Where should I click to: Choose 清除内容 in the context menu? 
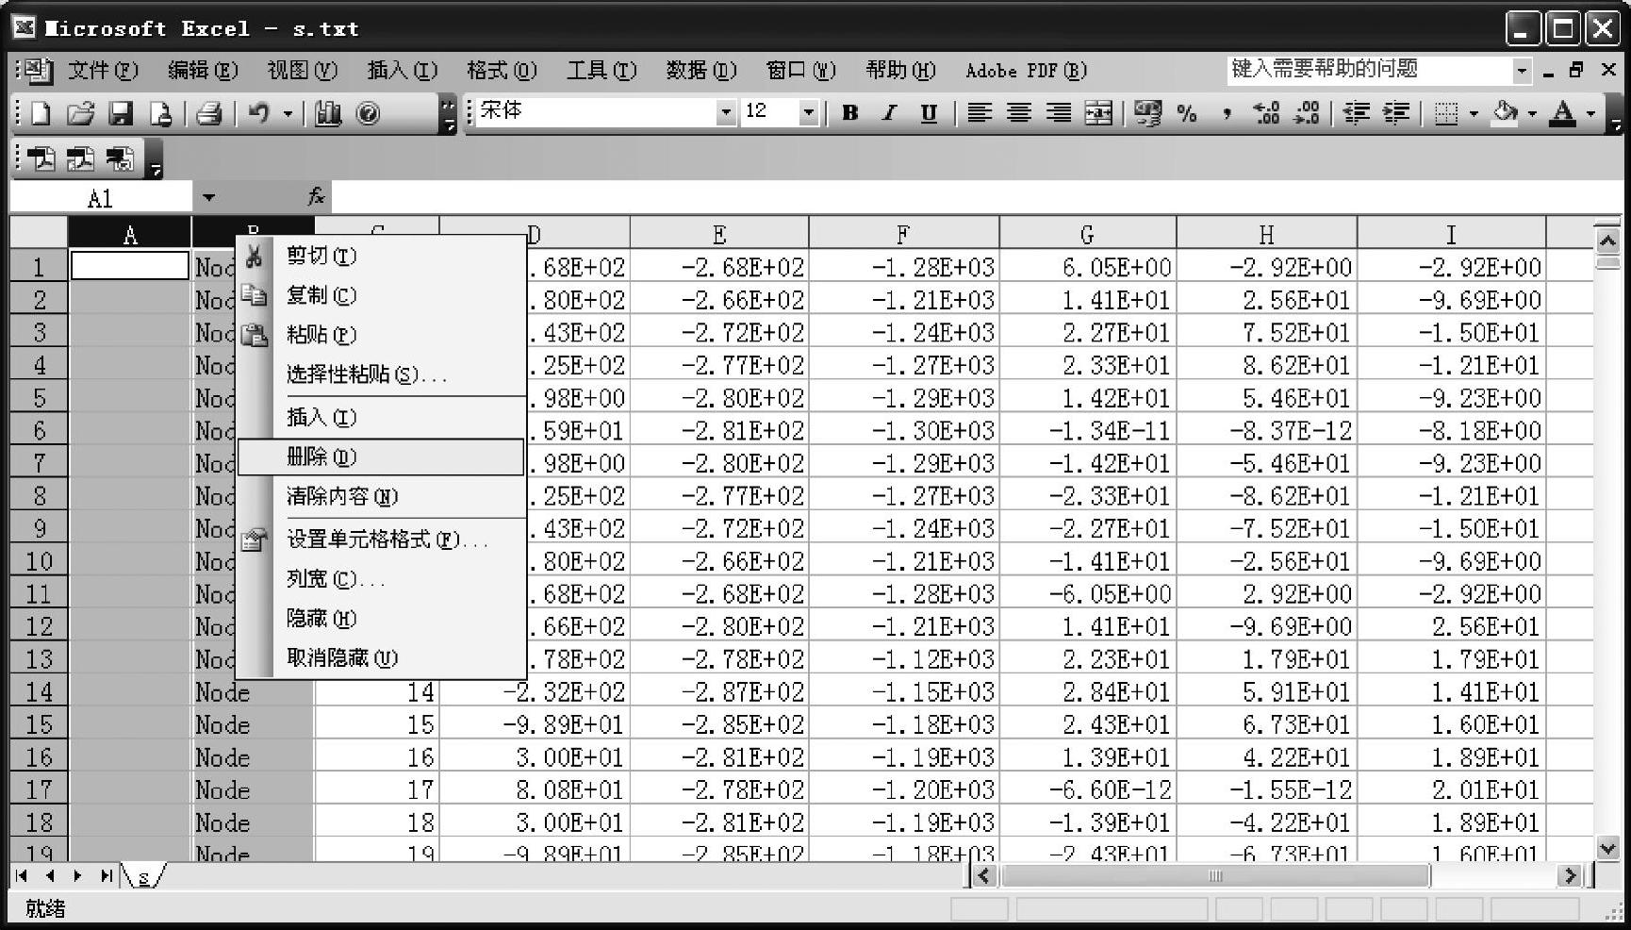click(x=381, y=496)
